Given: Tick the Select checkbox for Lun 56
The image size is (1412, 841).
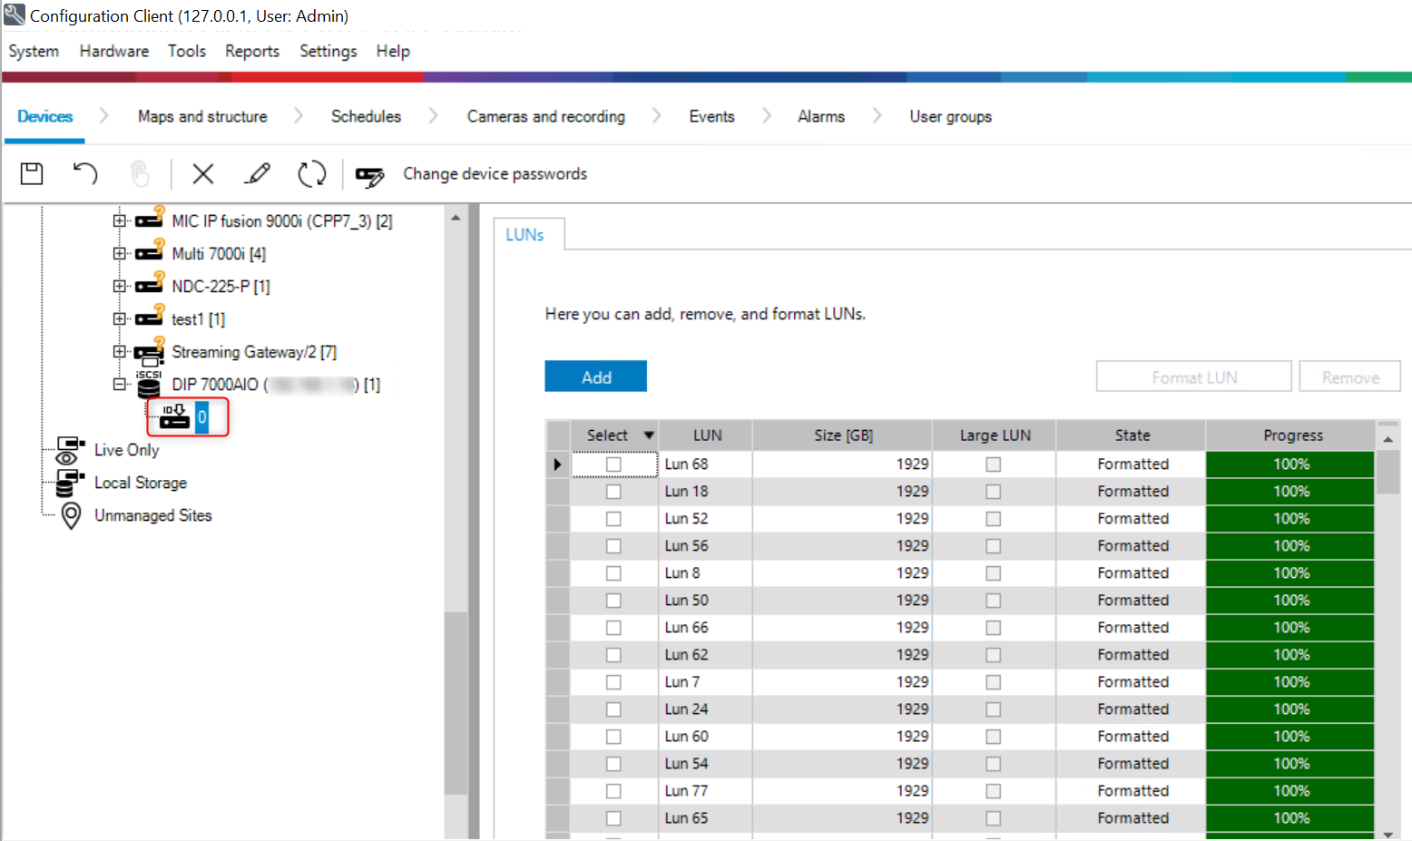Looking at the screenshot, I should [x=613, y=546].
